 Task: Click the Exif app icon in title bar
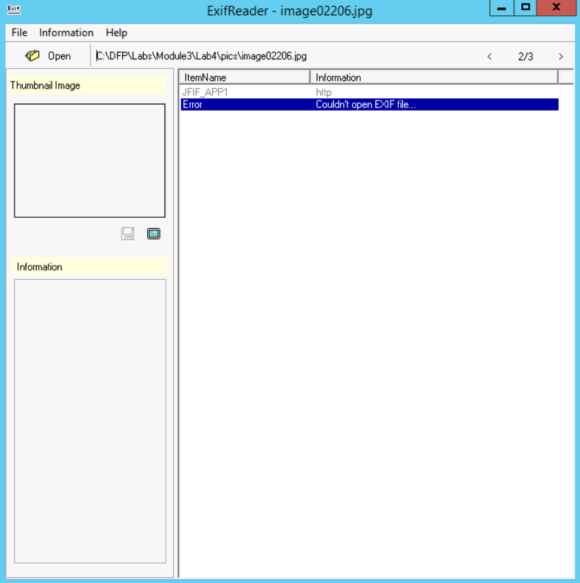[13, 10]
